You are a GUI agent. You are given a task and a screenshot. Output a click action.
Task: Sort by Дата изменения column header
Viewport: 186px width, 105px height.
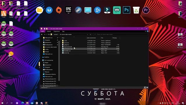click(94, 38)
